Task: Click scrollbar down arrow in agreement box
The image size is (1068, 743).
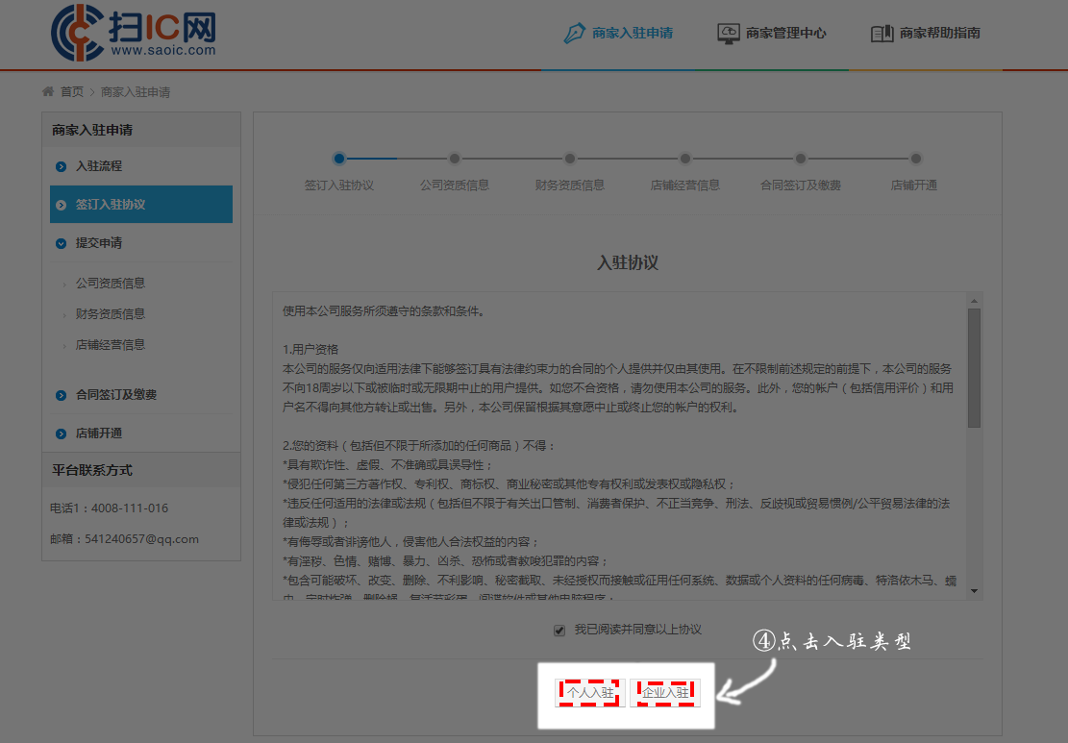Action: (974, 590)
